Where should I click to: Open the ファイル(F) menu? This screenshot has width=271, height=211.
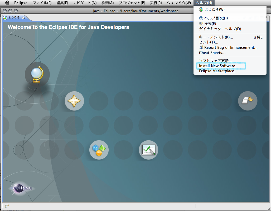point(42,3)
